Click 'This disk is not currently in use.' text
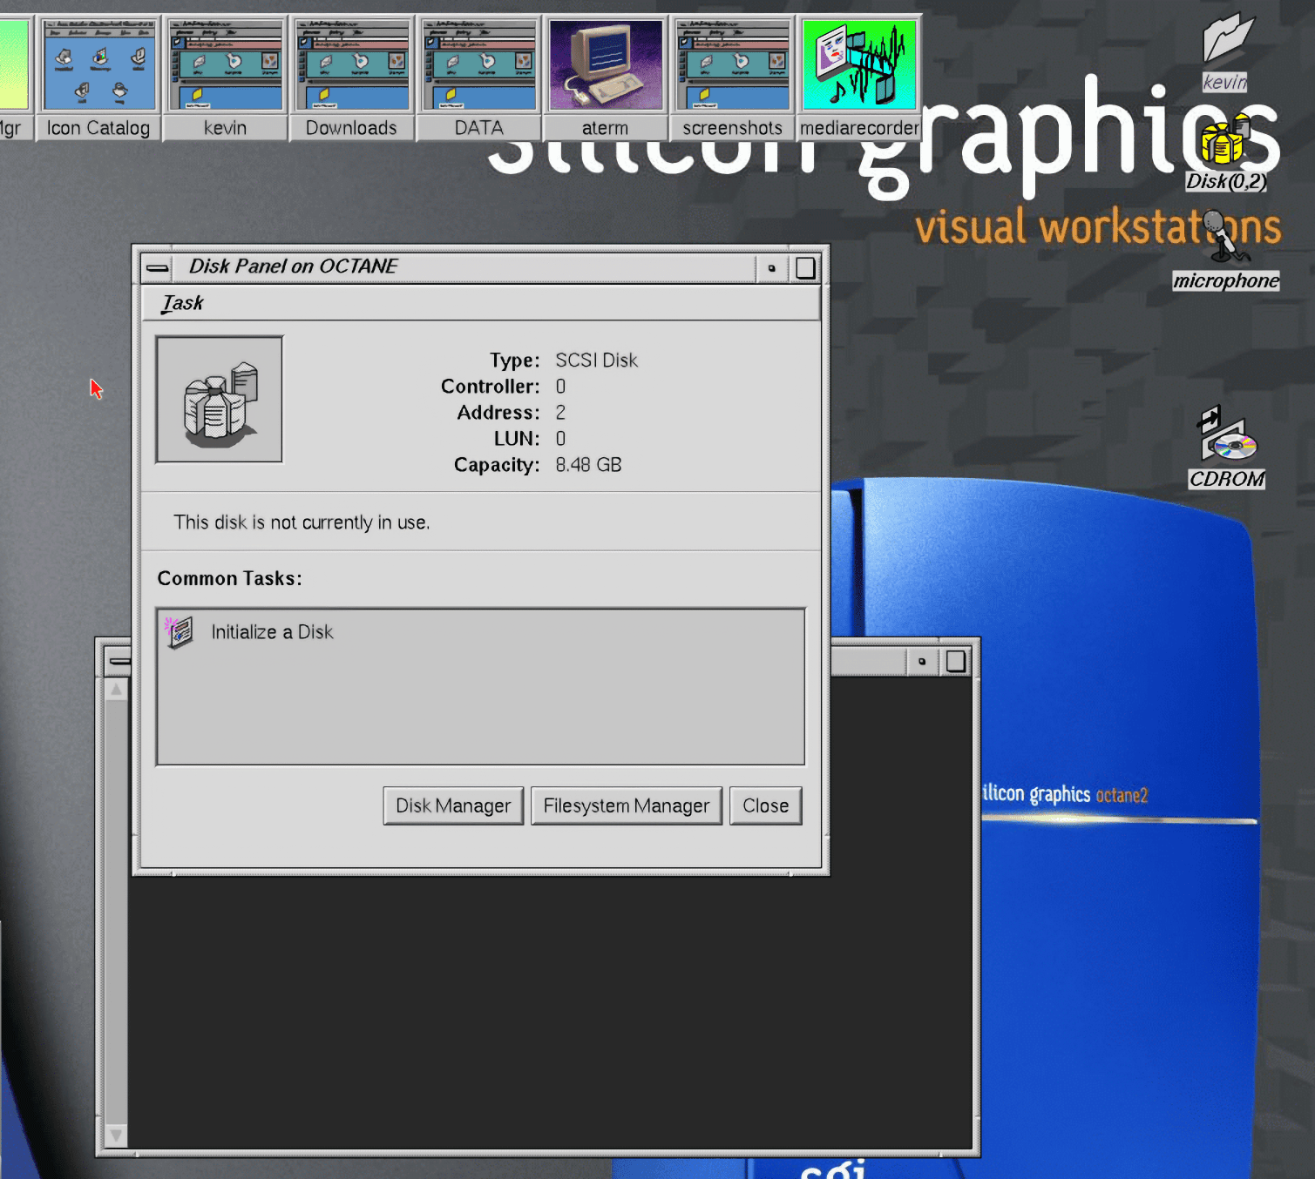Screen dimensions: 1315x1179 click(302, 522)
